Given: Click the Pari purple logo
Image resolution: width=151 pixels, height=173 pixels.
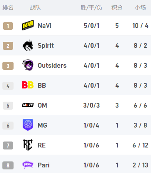Looking at the screenshot, I should [28, 165].
